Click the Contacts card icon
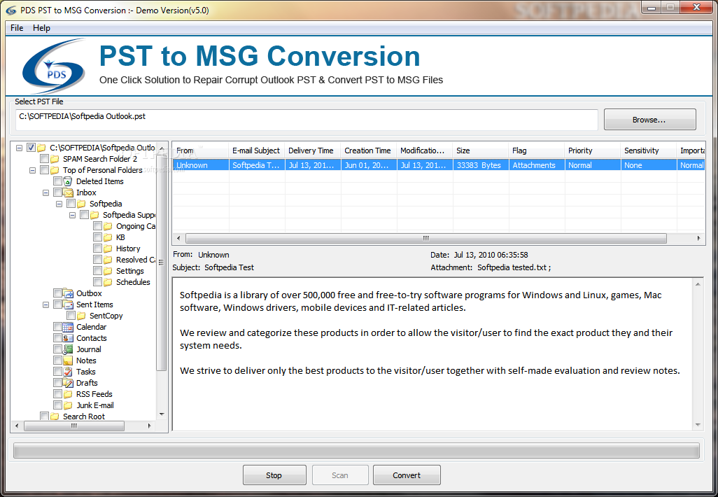Image resolution: width=718 pixels, height=497 pixels. pos(68,338)
